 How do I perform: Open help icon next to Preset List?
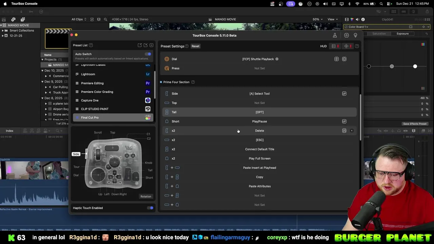point(91,45)
